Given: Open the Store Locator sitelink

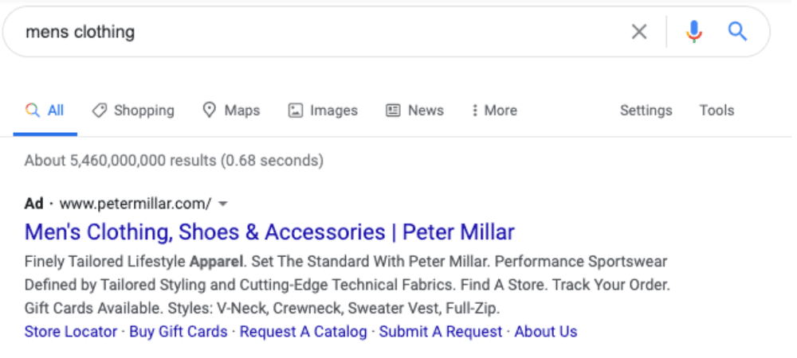Looking at the screenshot, I should point(71,332).
